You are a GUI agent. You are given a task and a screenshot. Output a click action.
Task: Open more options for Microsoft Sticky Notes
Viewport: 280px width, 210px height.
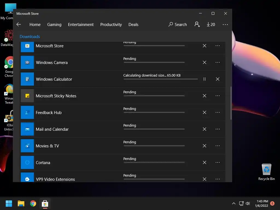pos(217,96)
